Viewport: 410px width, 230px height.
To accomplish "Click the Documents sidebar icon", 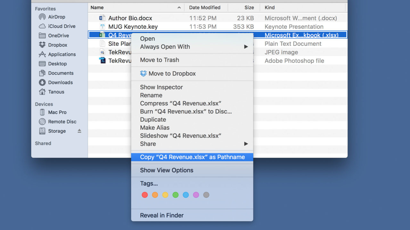I will coord(42,73).
